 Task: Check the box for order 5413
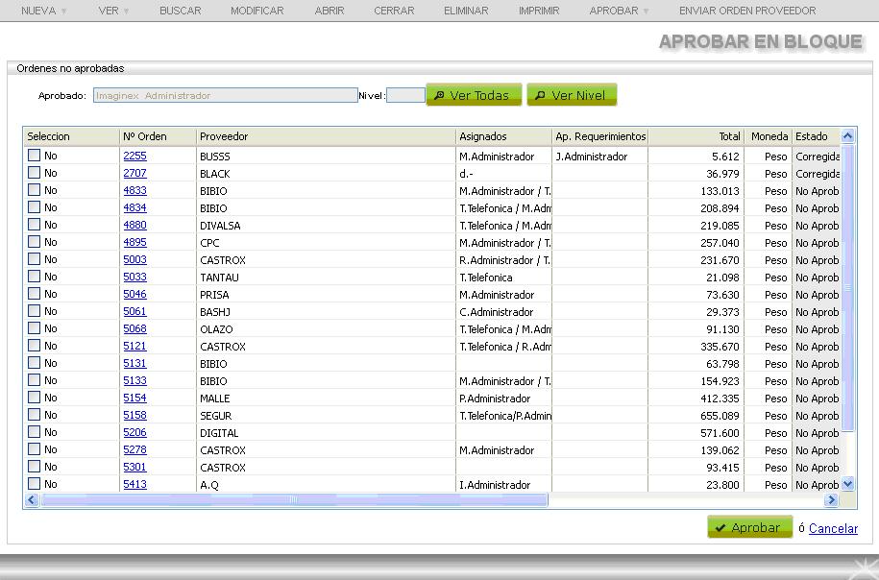tap(35, 484)
